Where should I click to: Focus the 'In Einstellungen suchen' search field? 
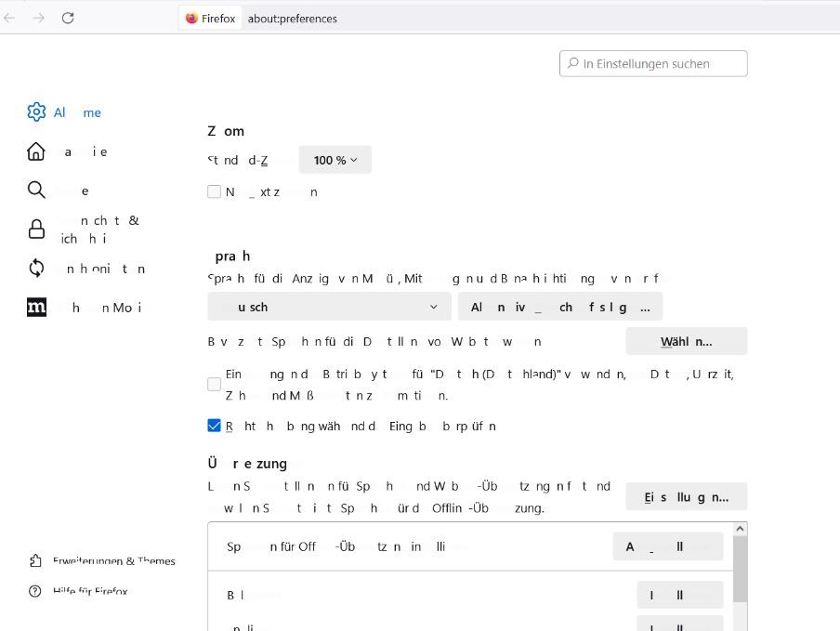coord(653,64)
